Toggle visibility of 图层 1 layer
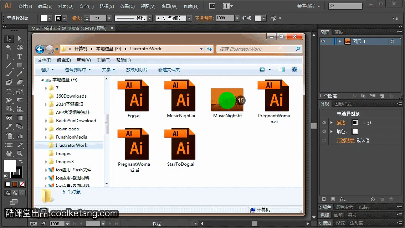The image size is (405, 228). pyautogui.click(x=323, y=41)
